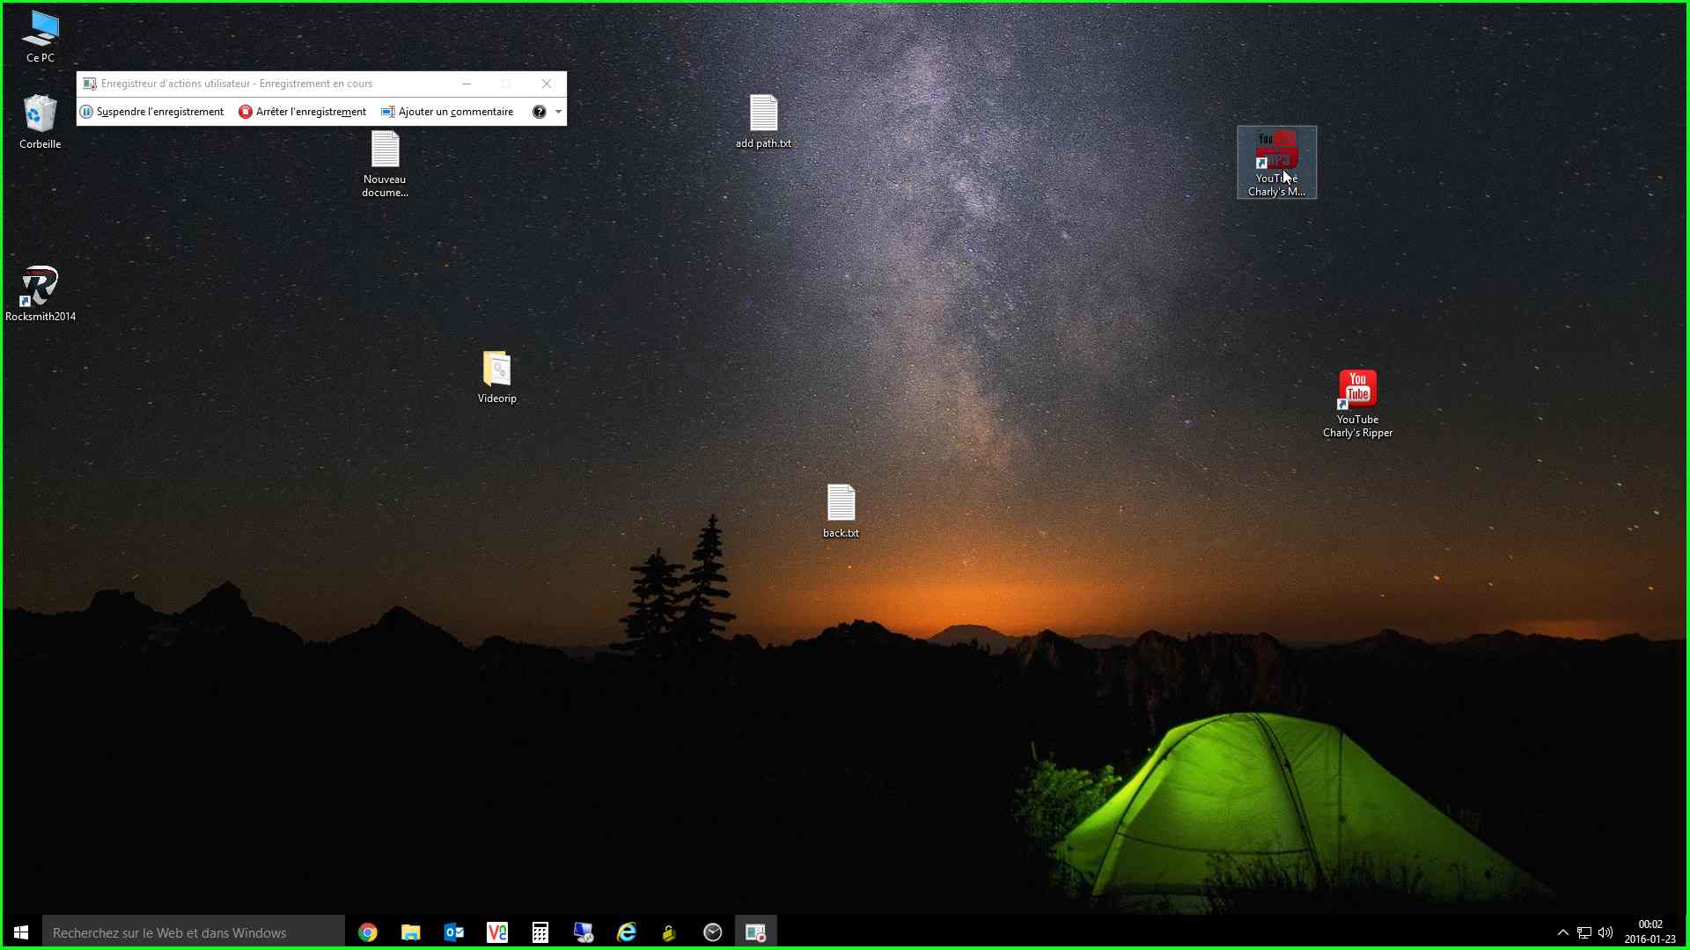This screenshot has height=950, width=1690.
Task: Click Ajouter un commentaire
Action: click(x=447, y=112)
